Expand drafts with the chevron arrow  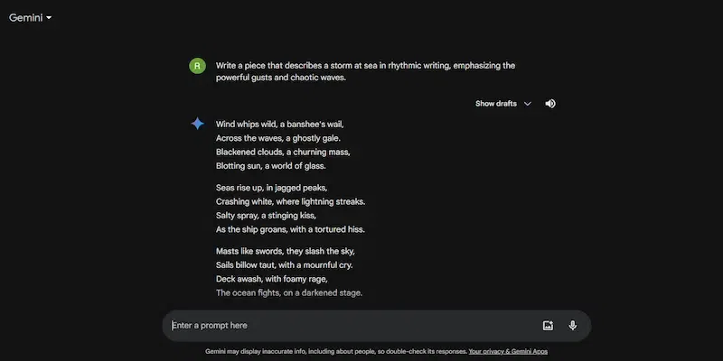click(x=528, y=104)
